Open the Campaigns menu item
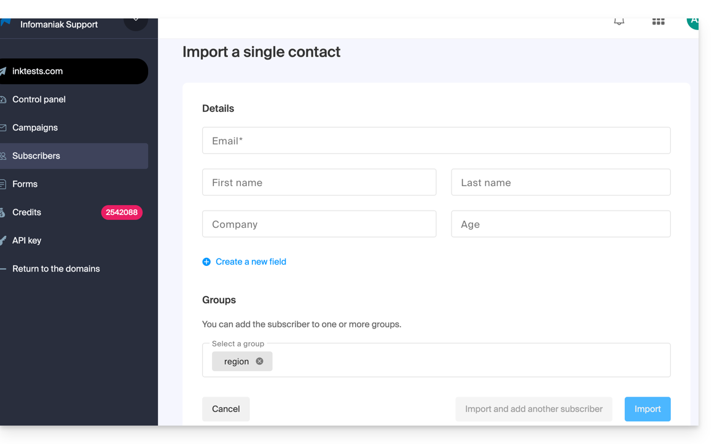The height and width of the screenshot is (444, 717). point(35,128)
